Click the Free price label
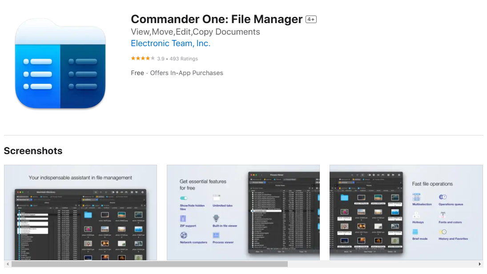 (137, 73)
